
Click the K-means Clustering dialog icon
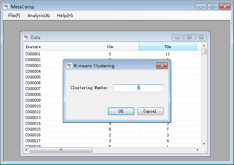pyautogui.click(x=69, y=65)
